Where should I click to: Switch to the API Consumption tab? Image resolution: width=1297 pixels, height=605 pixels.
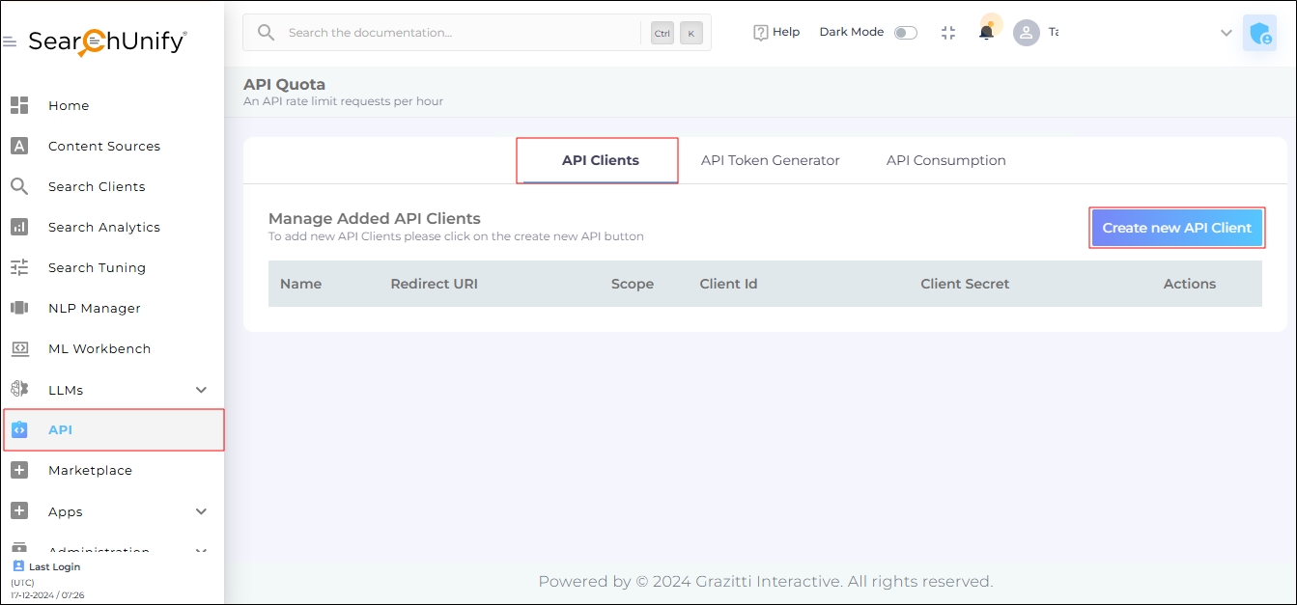945,160
